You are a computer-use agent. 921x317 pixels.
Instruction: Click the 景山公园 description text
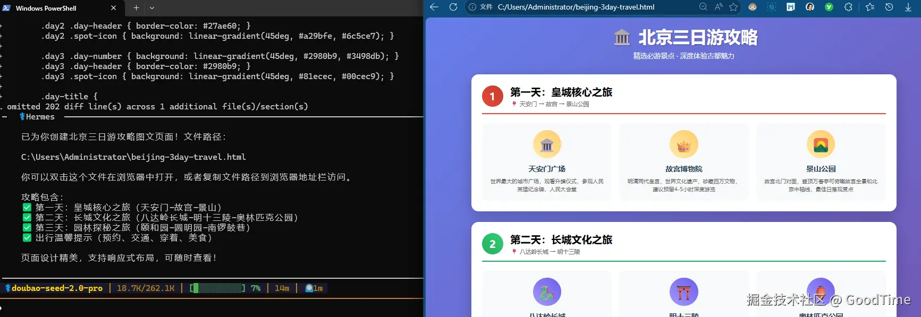point(821,185)
